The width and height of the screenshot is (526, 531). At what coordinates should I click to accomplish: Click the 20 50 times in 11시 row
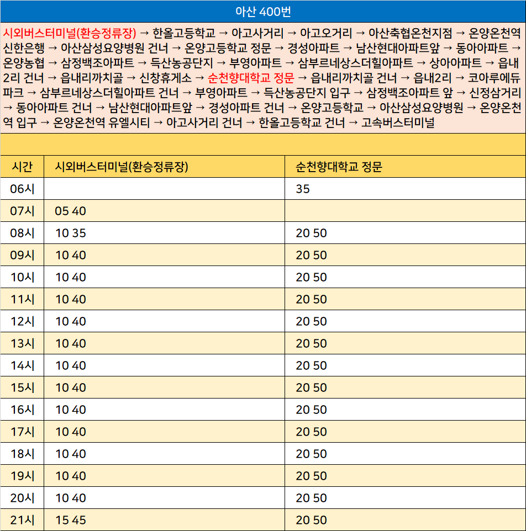click(311, 299)
